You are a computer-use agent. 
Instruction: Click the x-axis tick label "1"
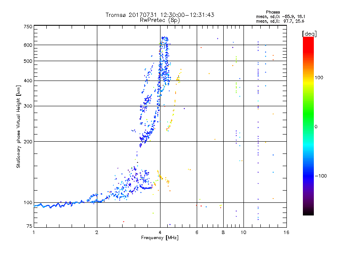[x=34, y=232]
